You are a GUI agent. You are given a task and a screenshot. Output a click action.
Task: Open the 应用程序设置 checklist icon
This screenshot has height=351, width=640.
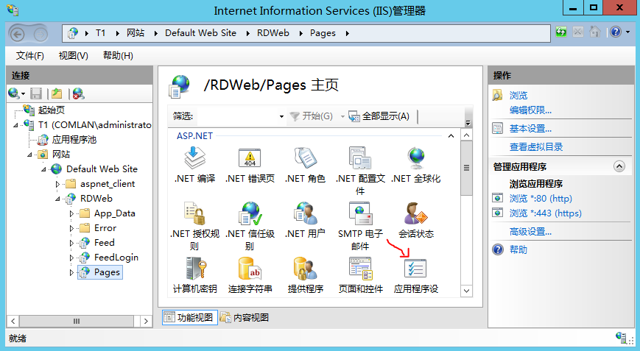click(x=415, y=269)
